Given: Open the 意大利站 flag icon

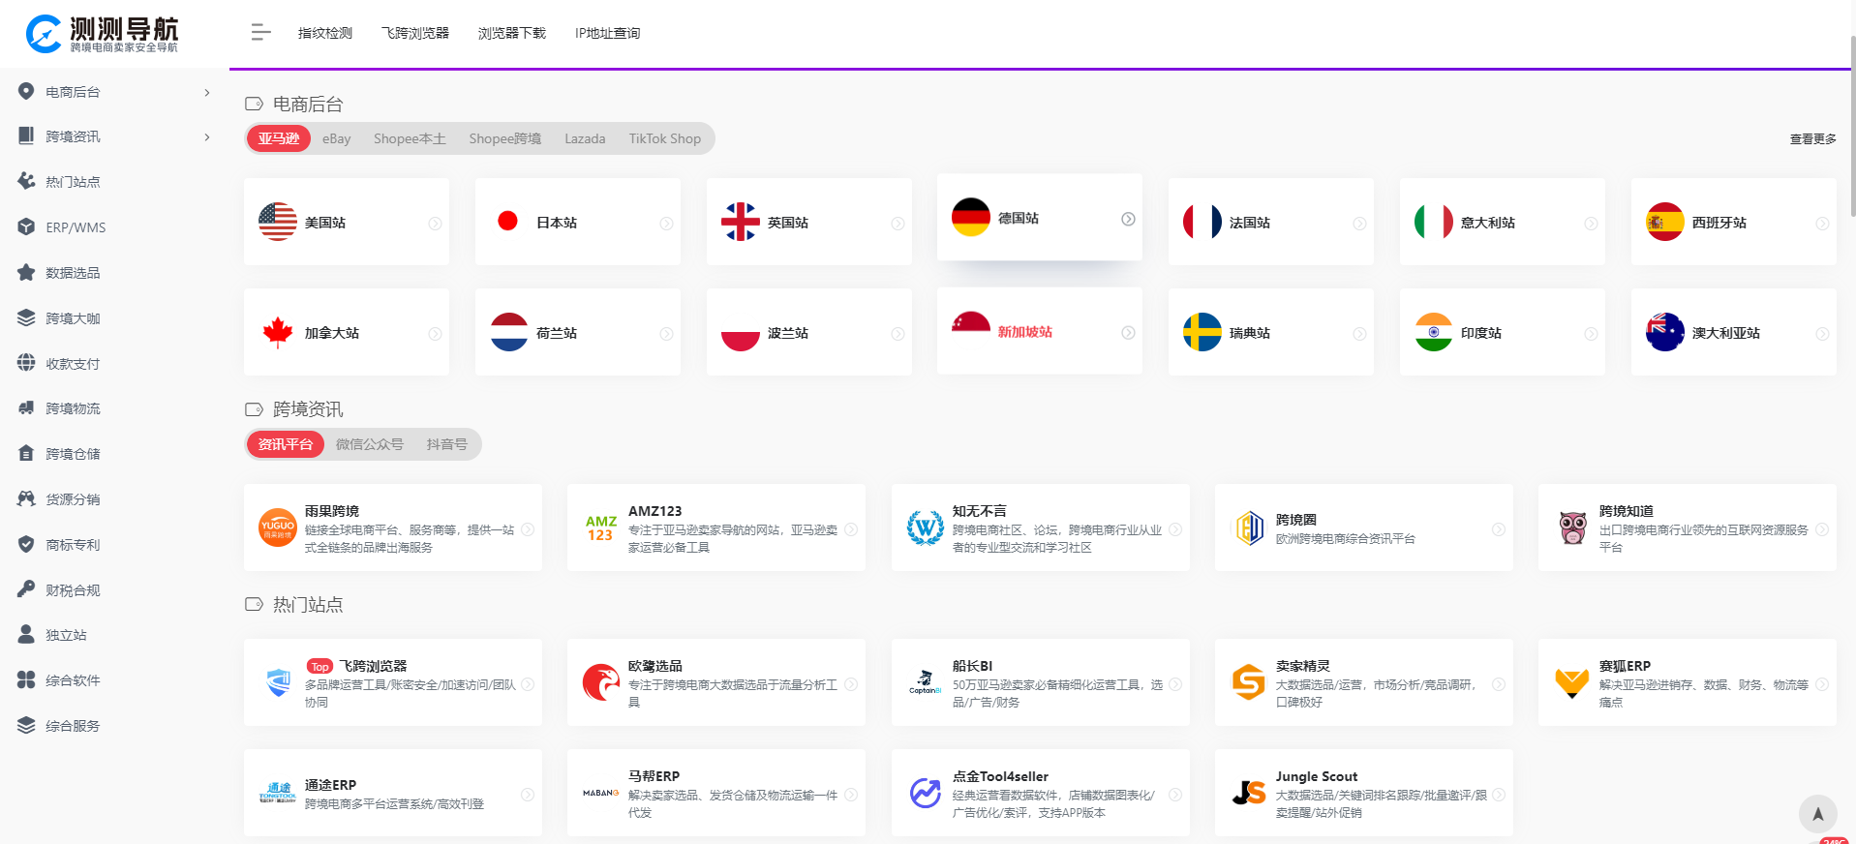Looking at the screenshot, I should click(x=1434, y=222).
